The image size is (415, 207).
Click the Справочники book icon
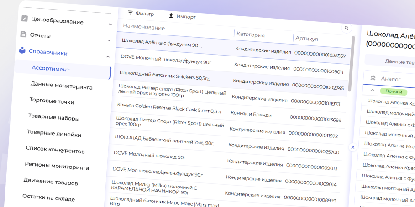coord(22,51)
